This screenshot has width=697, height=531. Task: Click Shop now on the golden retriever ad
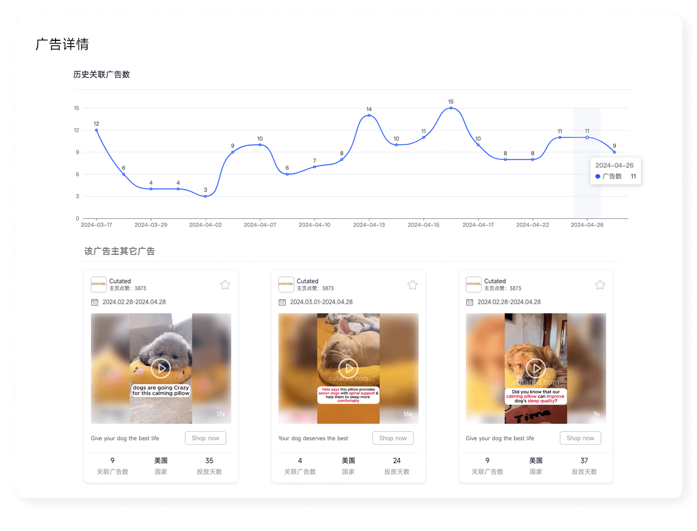coord(580,438)
